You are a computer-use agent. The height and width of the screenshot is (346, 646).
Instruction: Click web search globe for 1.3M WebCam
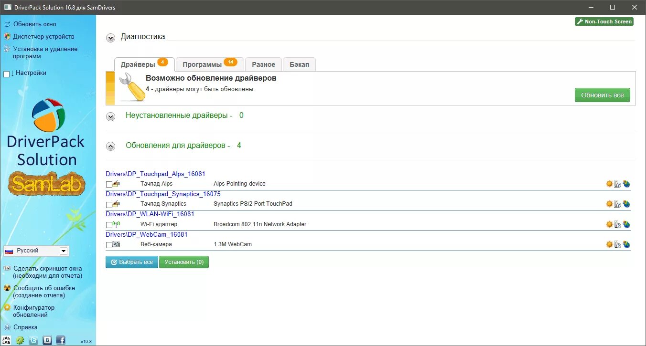click(626, 244)
